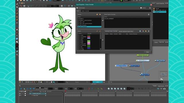
Task: Toggle the grid display icon above canvas
Action: pyautogui.click(x=69, y=6)
